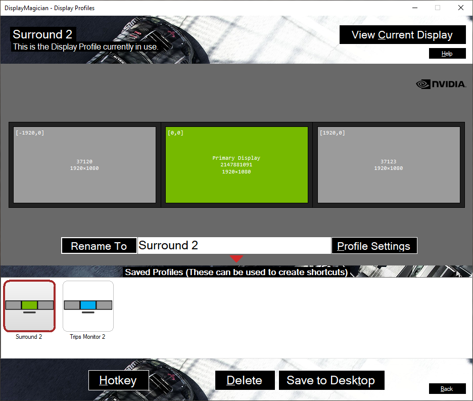This screenshot has height=401, width=473.
Task: Click the red arrow below the profile name
Action: pyautogui.click(x=236, y=258)
